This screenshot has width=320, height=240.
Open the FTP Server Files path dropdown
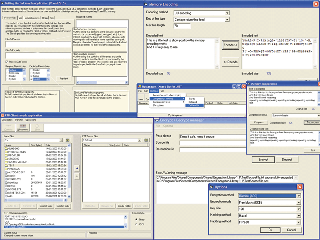(139, 140)
